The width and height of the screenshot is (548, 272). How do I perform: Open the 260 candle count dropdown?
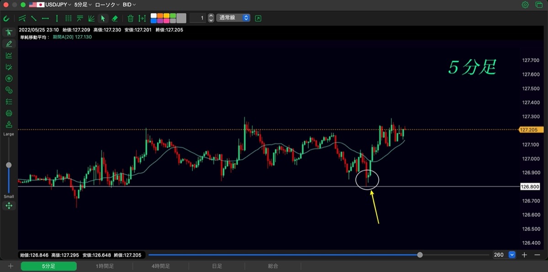pos(512,255)
